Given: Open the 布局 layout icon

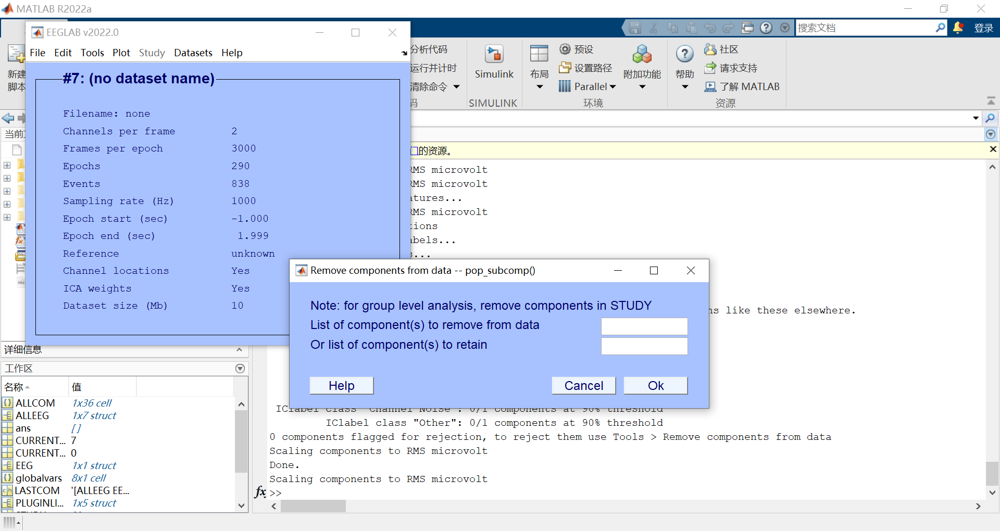Looking at the screenshot, I should pyautogui.click(x=539, y=54).
